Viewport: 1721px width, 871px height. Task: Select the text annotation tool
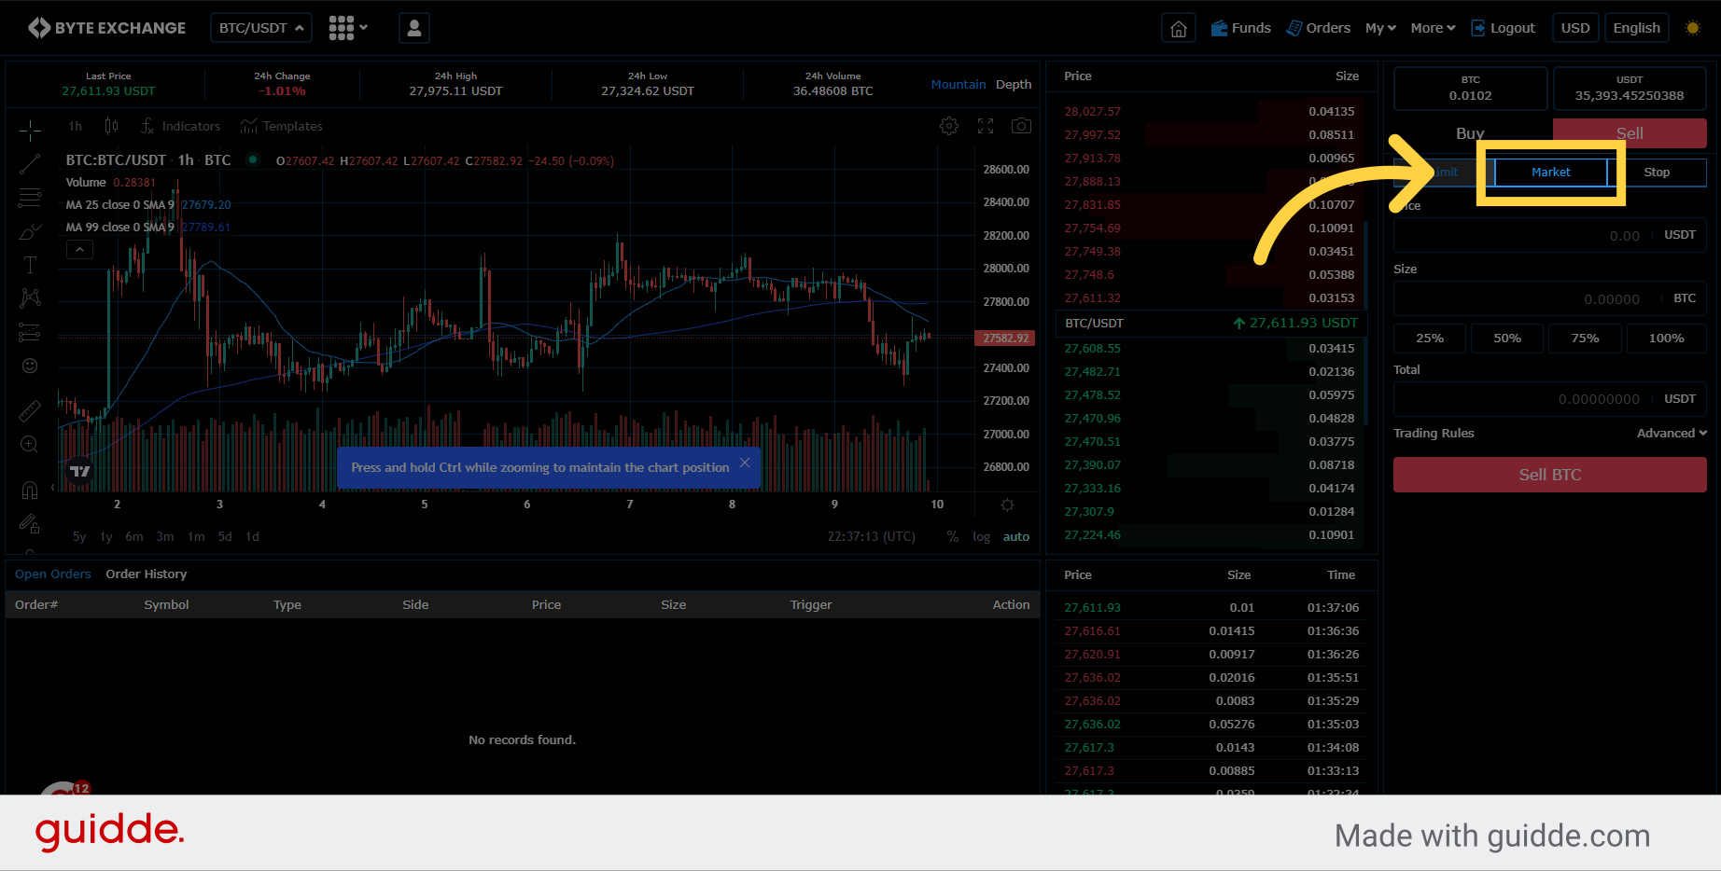[30, 265]
